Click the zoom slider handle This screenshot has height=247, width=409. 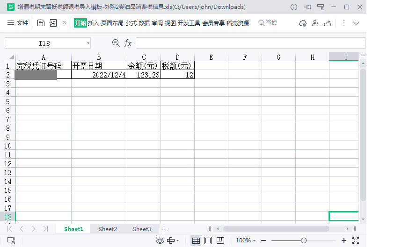coord(304,240)
